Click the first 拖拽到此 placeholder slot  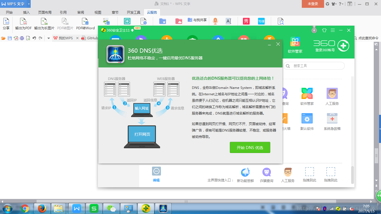(310, 175)
